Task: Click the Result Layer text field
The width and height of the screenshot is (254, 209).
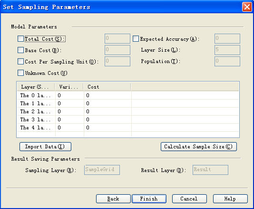Action: 210,170
